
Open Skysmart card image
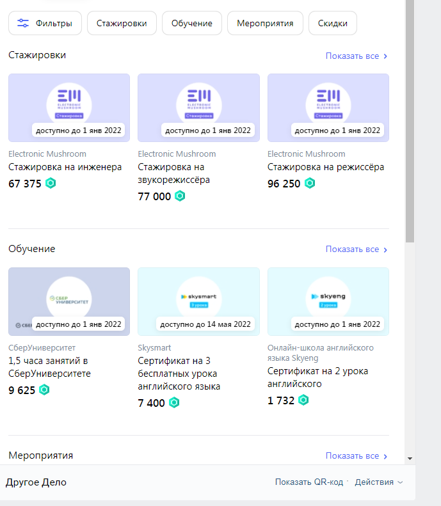[198, 301]
